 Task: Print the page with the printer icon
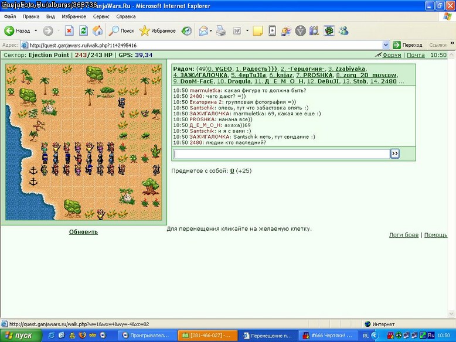coord(221,30)
